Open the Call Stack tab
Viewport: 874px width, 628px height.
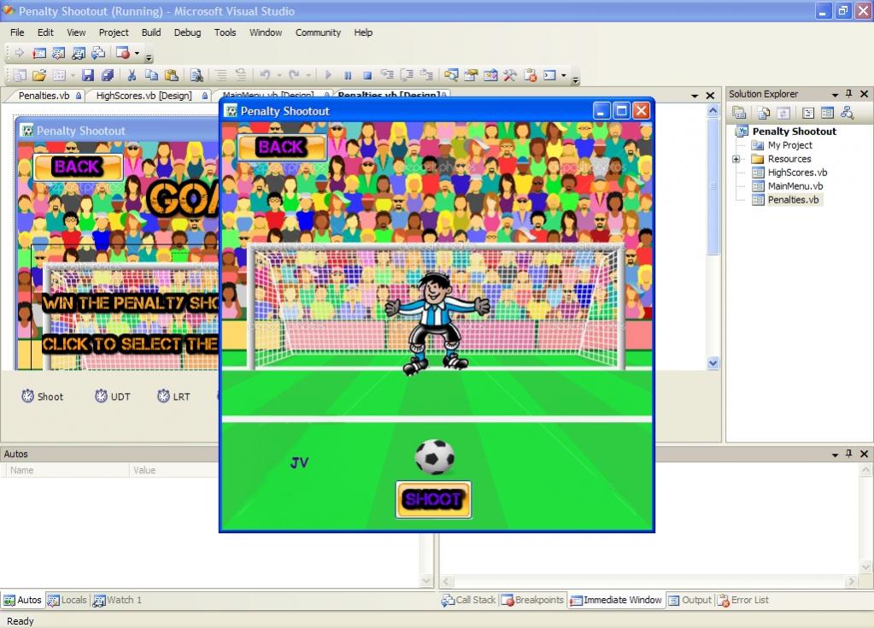pos(469,600)
